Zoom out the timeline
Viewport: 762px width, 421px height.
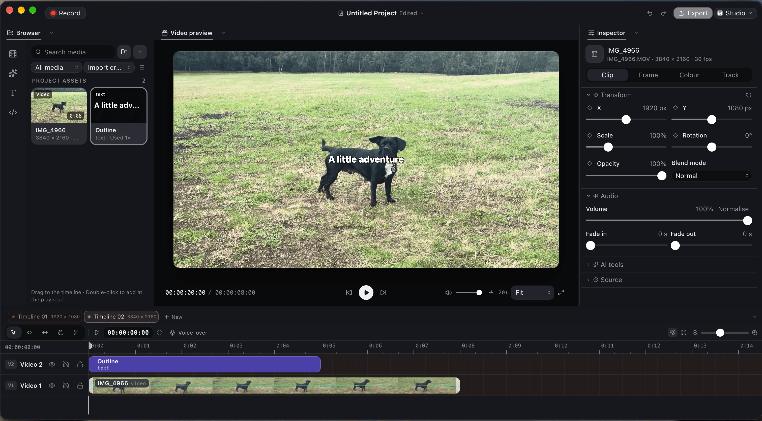[x=695, y=333]
